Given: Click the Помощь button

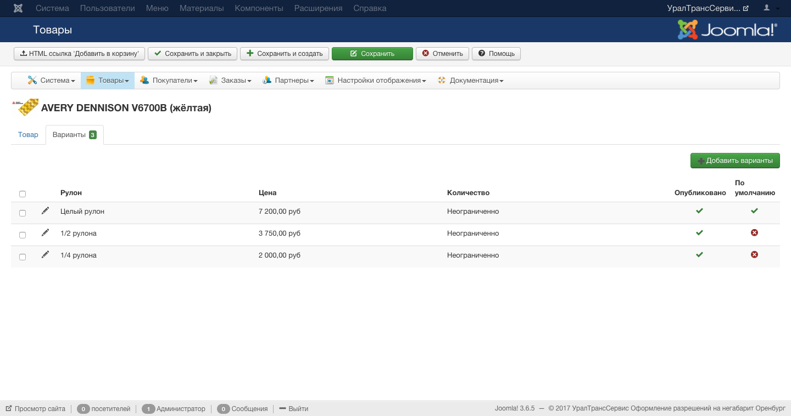Looking at the screenshot, I should 496,54.
